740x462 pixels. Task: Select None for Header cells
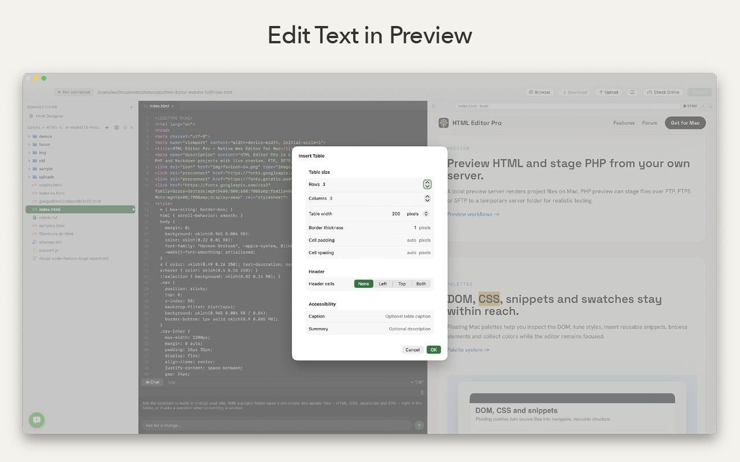point(364,284)
